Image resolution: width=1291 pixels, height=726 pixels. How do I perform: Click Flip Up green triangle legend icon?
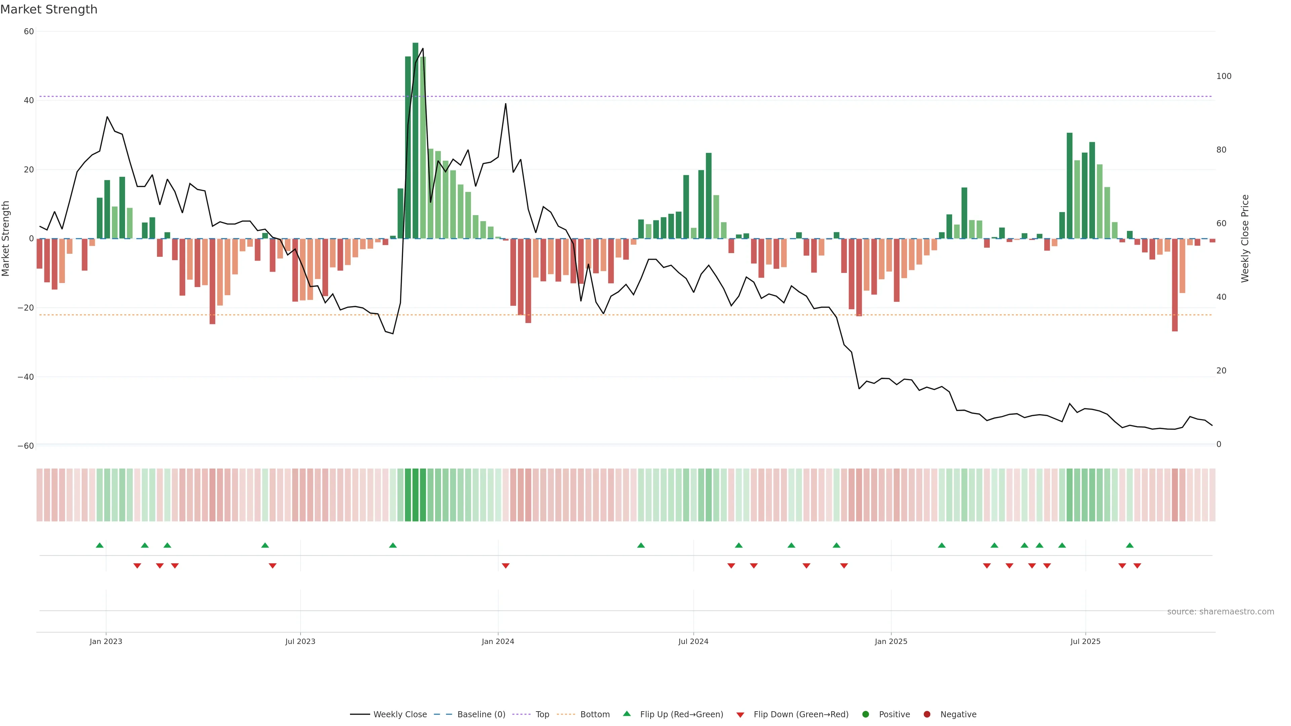coord(626,714)
